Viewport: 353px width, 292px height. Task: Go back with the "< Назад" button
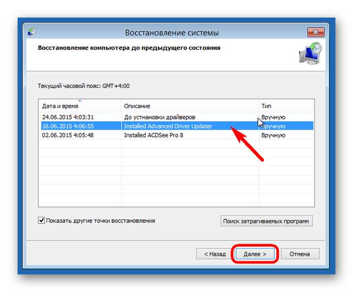click(x=214, y=254)
